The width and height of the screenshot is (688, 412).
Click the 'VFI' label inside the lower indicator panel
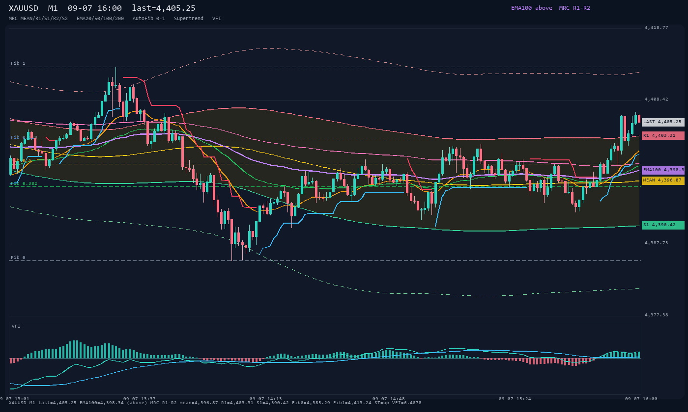click(16, 326)
